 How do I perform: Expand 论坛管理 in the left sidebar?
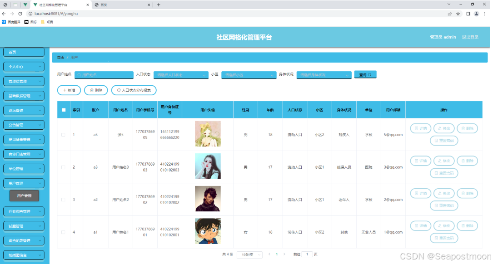tap(23, 110)
